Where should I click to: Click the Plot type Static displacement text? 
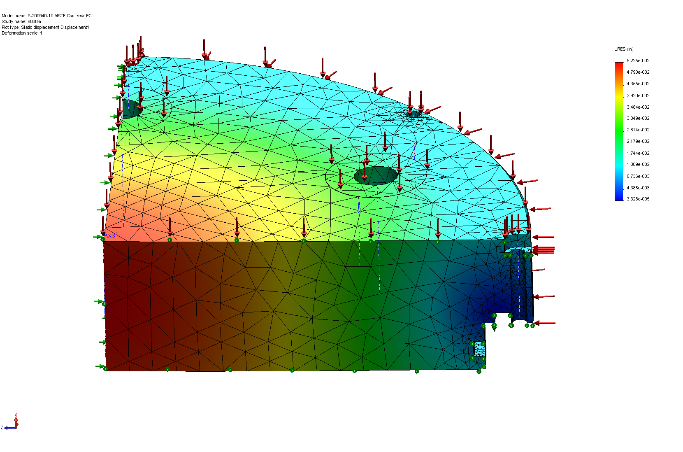(x=45, y=27)
